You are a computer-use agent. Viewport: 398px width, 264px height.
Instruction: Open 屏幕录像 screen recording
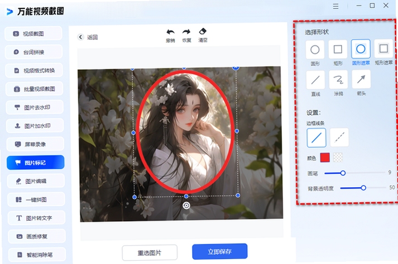(x=35, y=144)
